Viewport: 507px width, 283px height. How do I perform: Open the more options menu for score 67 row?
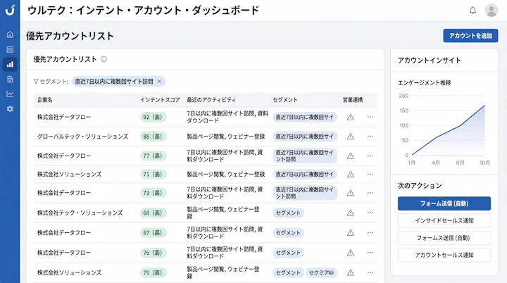(x=370, y=232)
